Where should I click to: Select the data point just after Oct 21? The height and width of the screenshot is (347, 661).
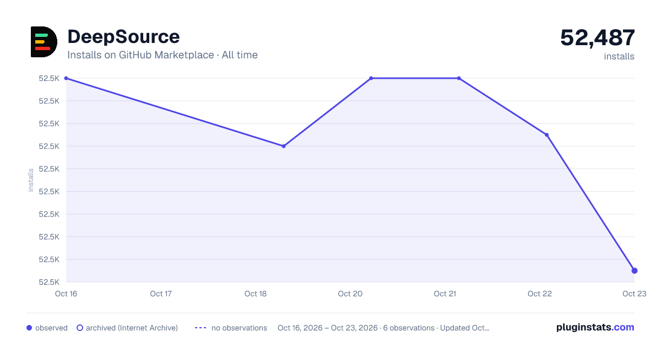point(459,78)
